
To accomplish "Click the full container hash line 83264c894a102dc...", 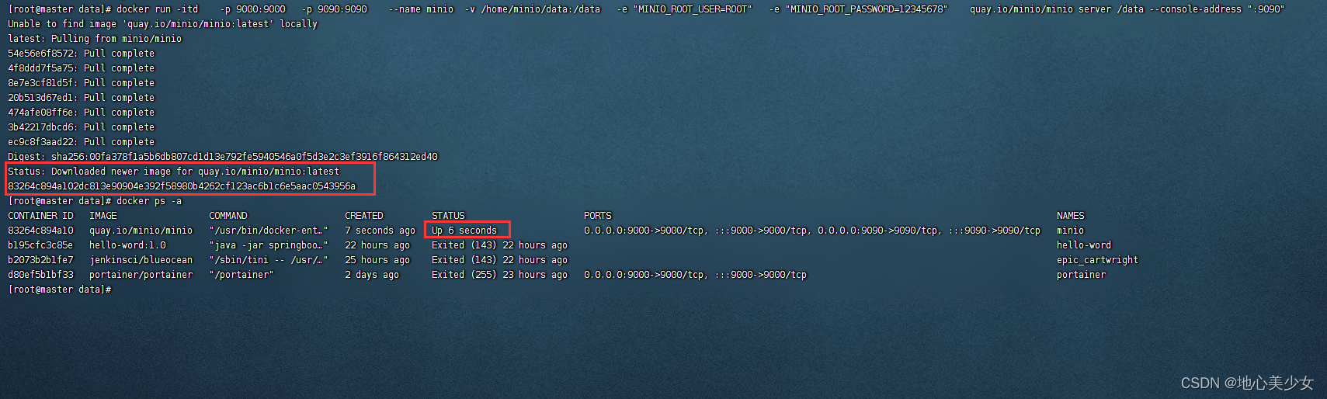I will [182, 186].
